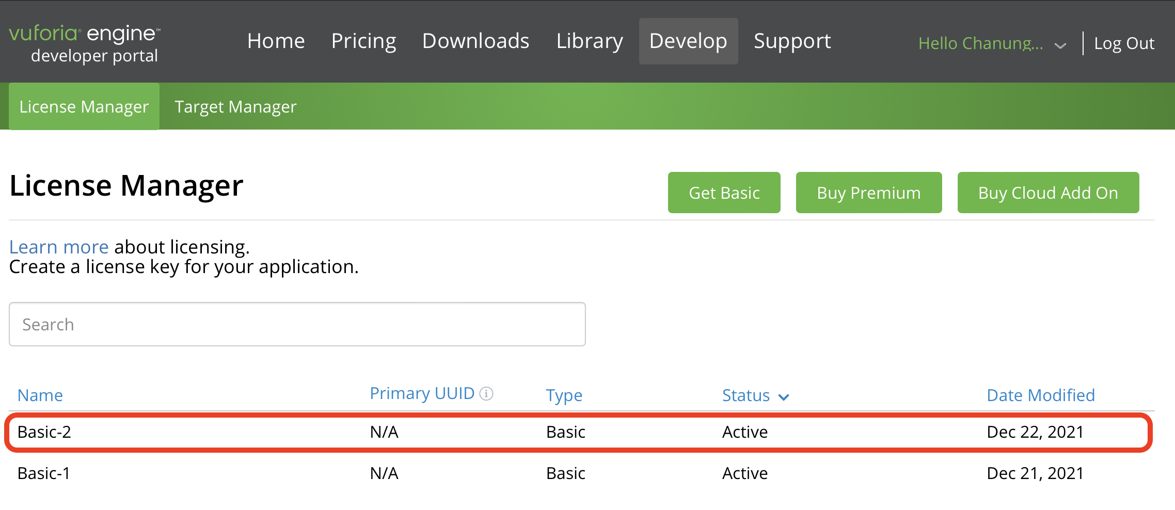Click the Active status in Basic-1 row
The image size is (1175, 510).
[x=745, y=473]
